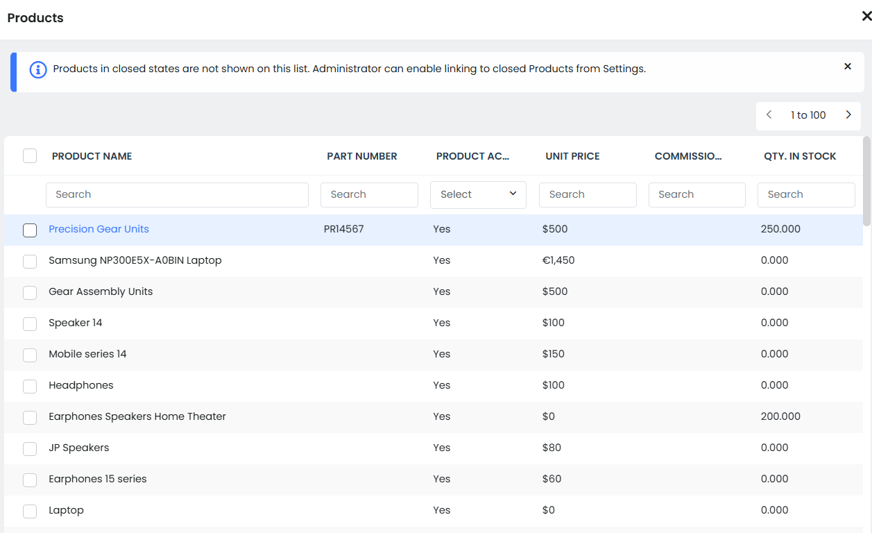Select the Headphones row checkbox
This screenshot has height=533, width=872.
pyautogui.click(x=30, y=386)
